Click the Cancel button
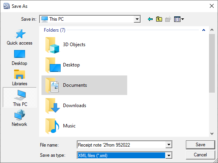 point(200,155)
